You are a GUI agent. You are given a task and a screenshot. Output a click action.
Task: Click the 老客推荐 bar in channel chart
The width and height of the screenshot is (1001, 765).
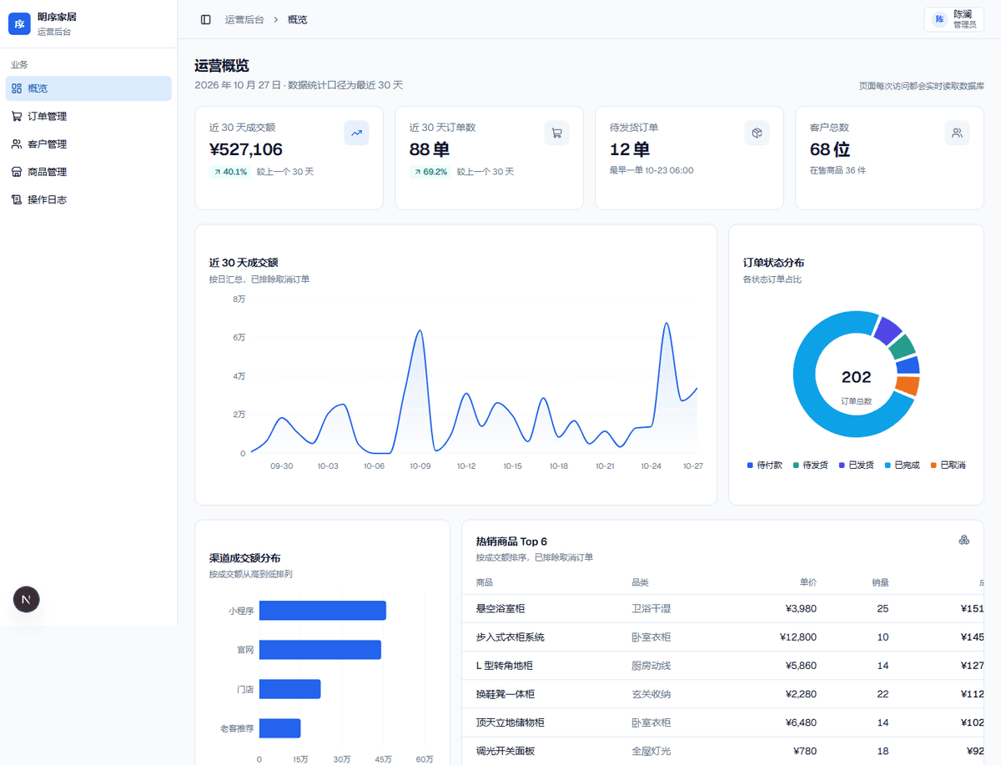279,728
